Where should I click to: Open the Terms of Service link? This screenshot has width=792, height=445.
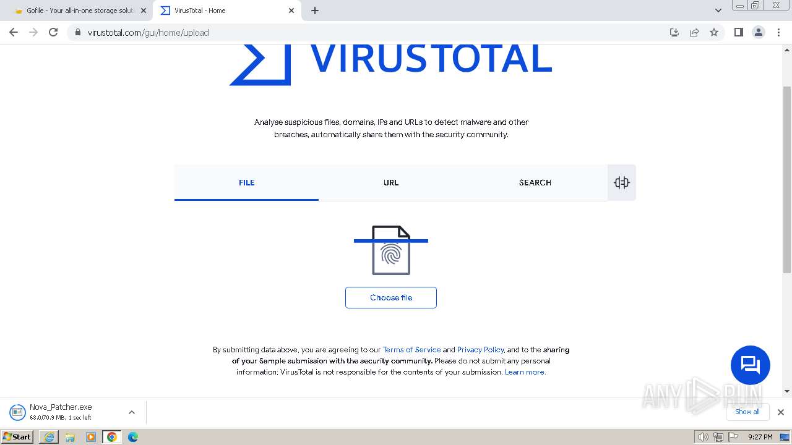(x=411, y=349)
